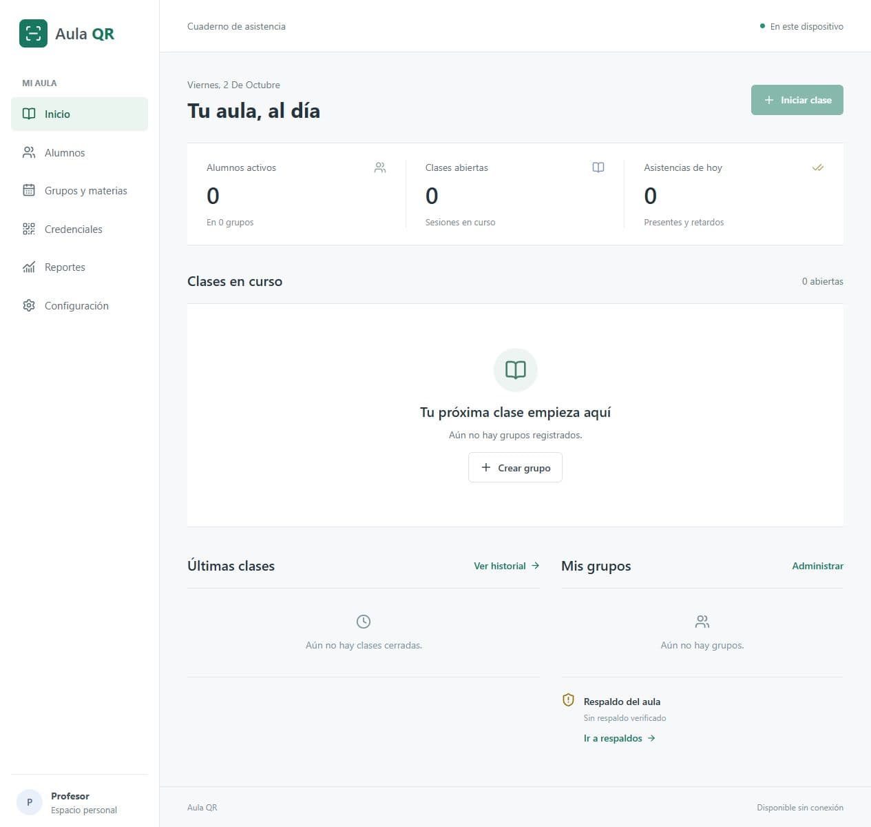This screenshot has width=871, height=827.
Task: Click the 'Alumnos activos' label
Action: (241, 167)
